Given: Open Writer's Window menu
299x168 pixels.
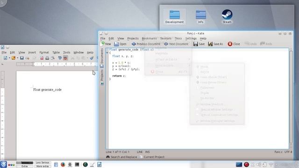Looking at the screenshot, I should 78,52.
